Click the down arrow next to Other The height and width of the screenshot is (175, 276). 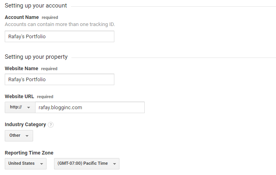tap(27, 136)
